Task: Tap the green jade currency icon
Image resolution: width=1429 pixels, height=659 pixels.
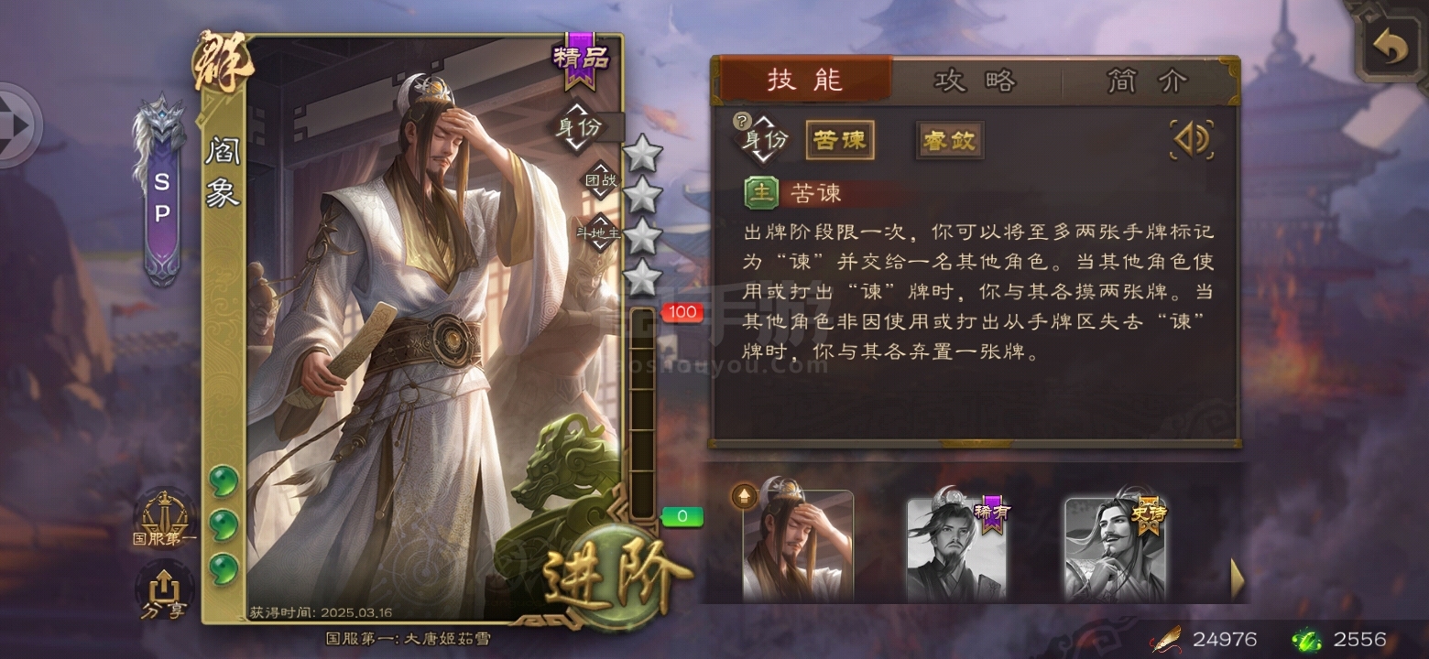Action: [1306, 639]
